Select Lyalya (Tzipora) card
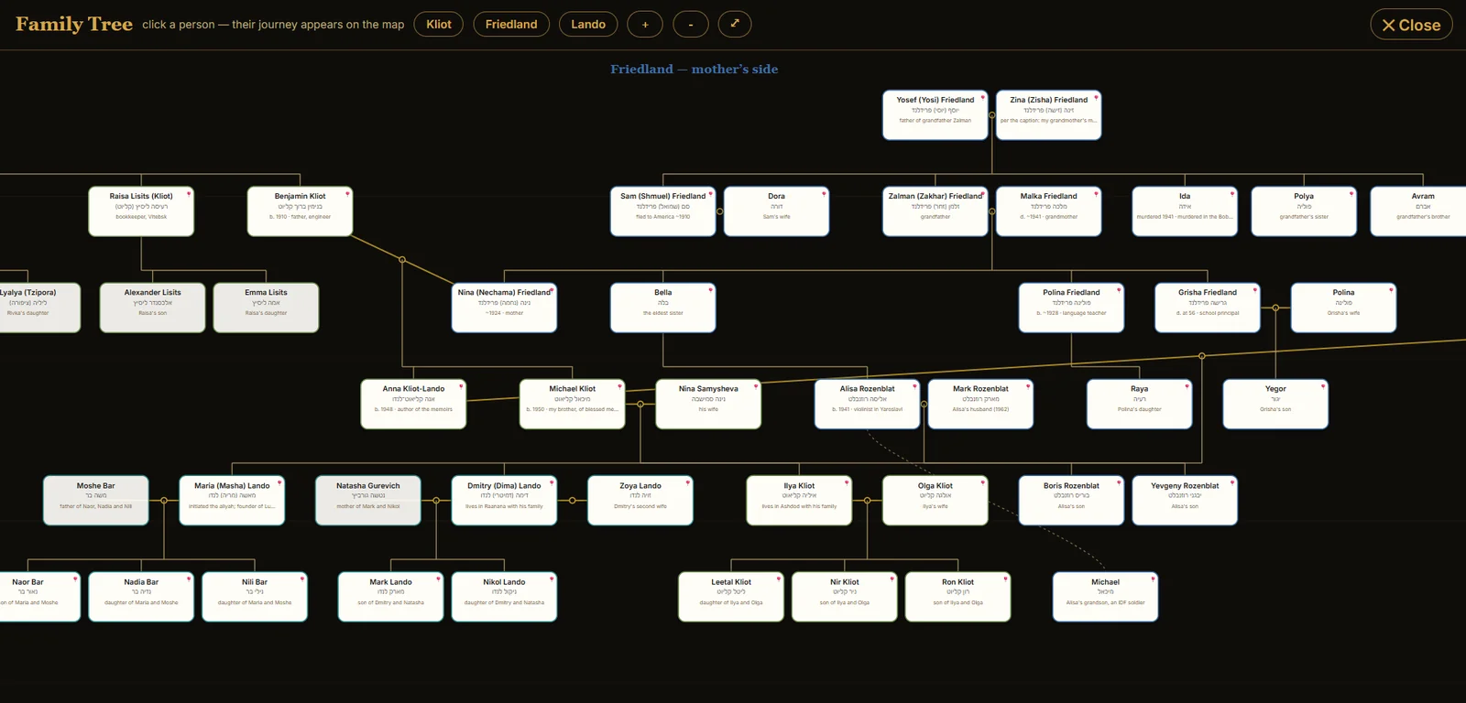The width and height of the screenshot is (1466, 703). pyautogui.click(x=40, y=308)
